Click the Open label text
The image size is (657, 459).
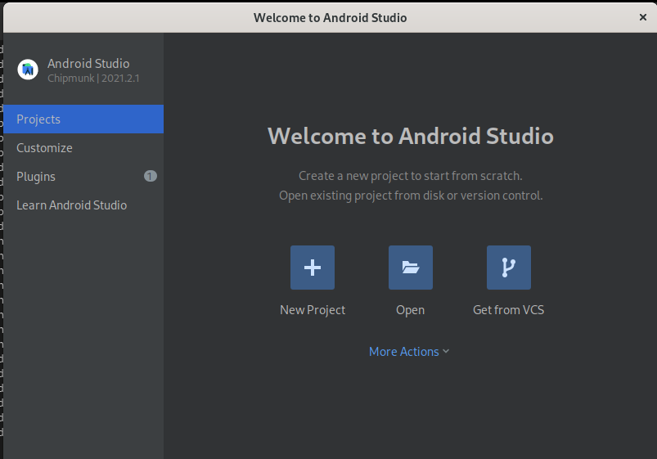(410, 310)
